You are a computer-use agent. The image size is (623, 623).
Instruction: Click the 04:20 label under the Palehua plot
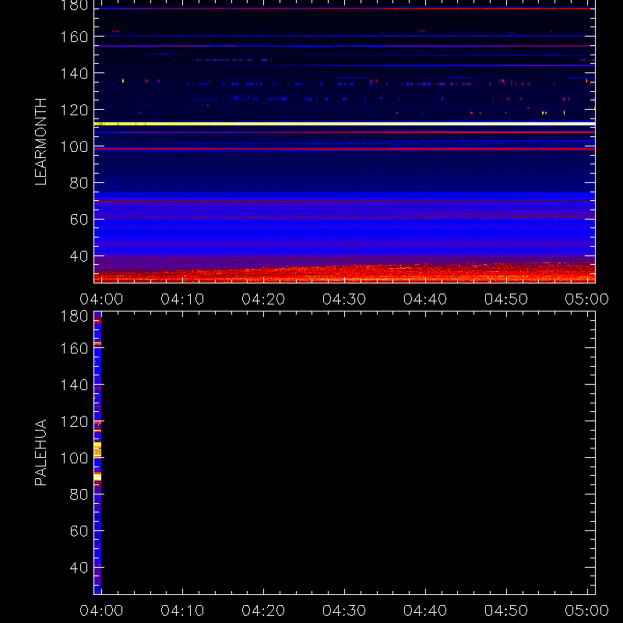(263, 611)
